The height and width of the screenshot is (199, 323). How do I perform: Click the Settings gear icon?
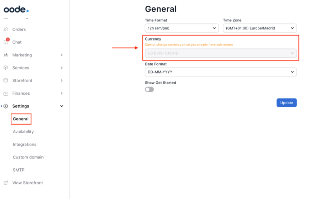point(6,106)
